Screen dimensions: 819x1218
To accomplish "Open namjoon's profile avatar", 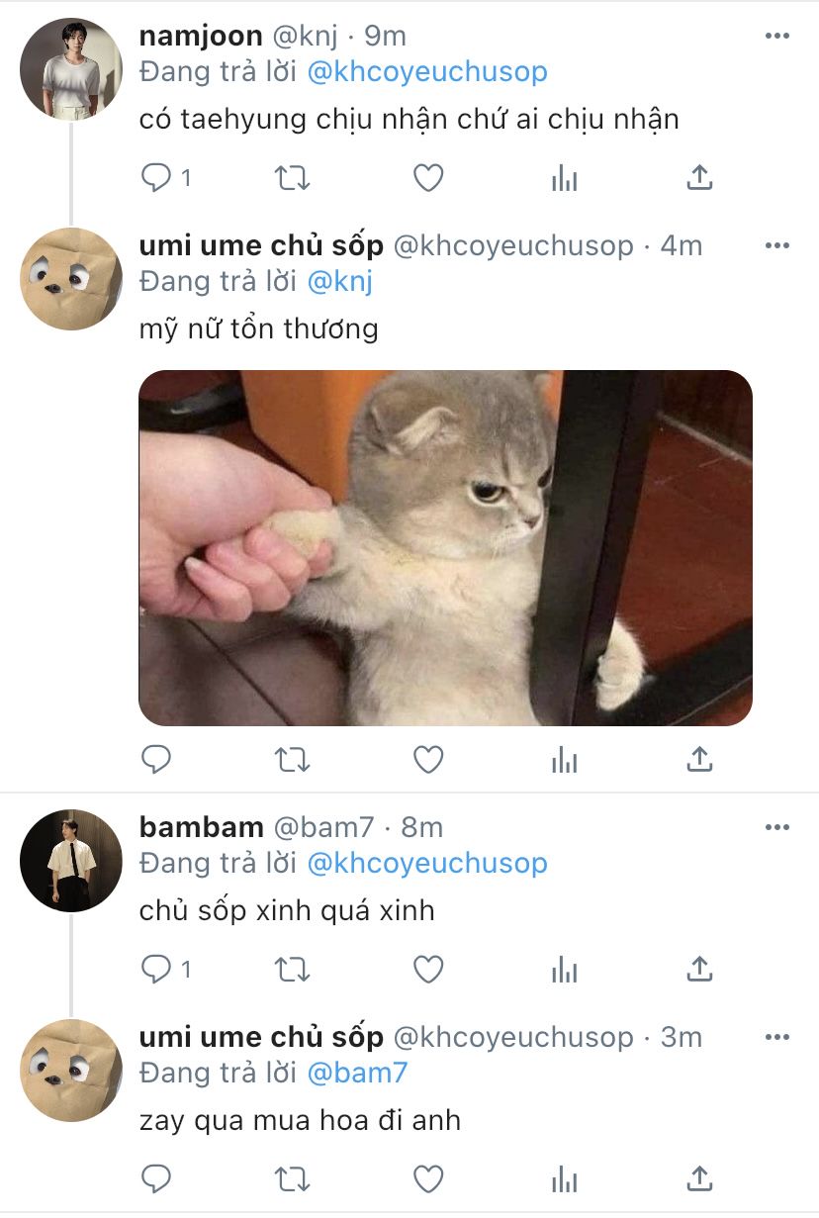I will (x=71, y=68).
